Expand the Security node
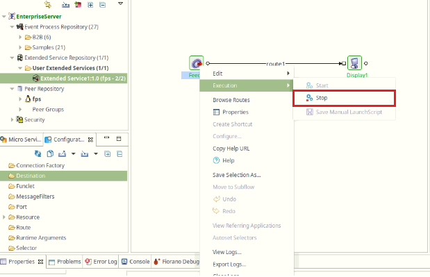 click(x=12, y=119)
